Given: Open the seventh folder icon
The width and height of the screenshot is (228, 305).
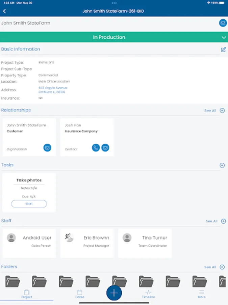Looking at the screenshot, I should 173,281.
